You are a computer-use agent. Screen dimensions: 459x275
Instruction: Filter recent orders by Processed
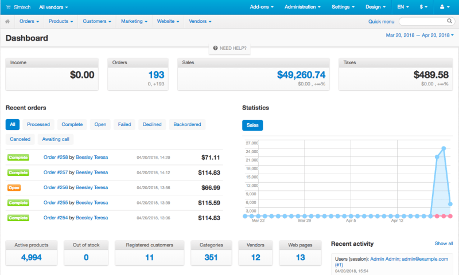tap(38, 124)
